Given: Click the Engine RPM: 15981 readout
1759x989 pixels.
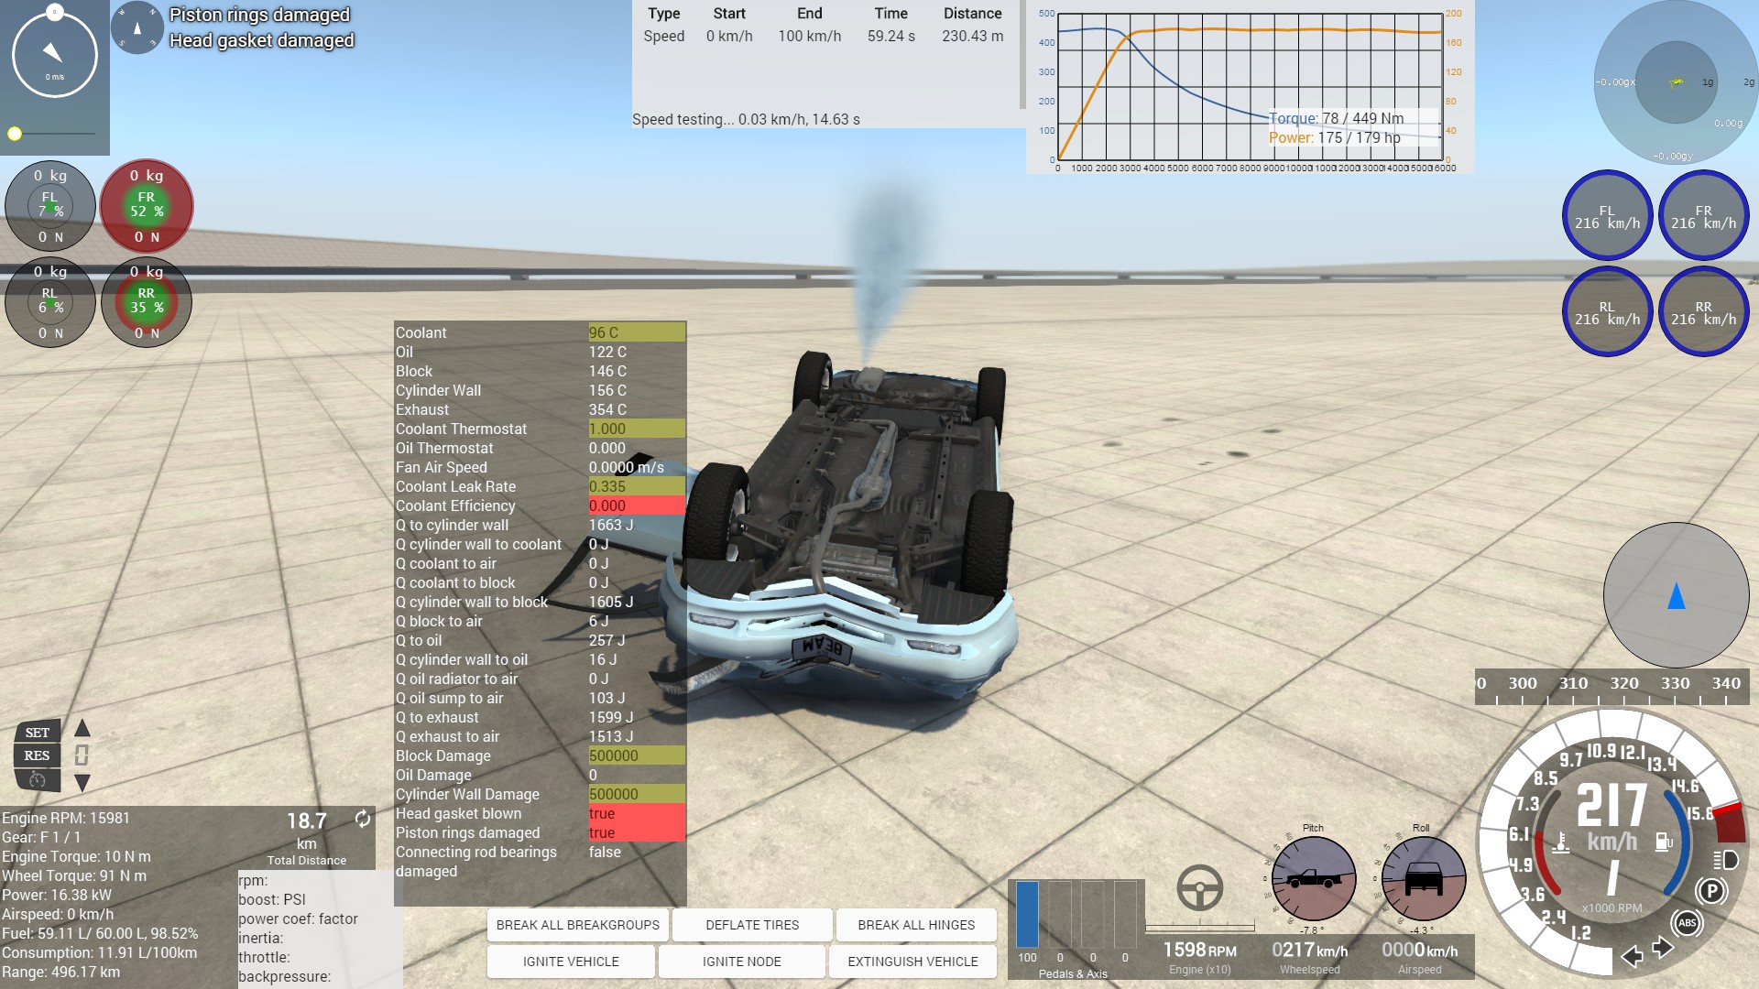Looking at the screenshot, I should pyautogui.click(x=66, y=818).
